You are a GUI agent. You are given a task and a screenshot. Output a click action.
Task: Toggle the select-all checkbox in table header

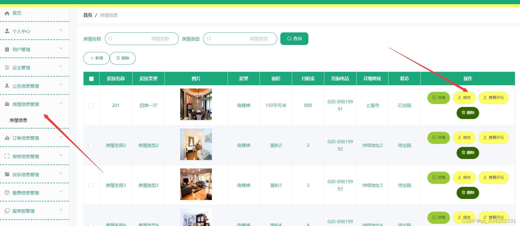coord(91,79)
